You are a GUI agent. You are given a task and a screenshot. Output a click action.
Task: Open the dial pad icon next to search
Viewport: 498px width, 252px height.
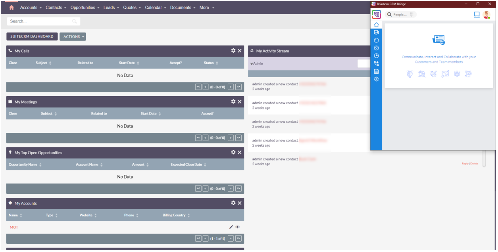[411, 14]
